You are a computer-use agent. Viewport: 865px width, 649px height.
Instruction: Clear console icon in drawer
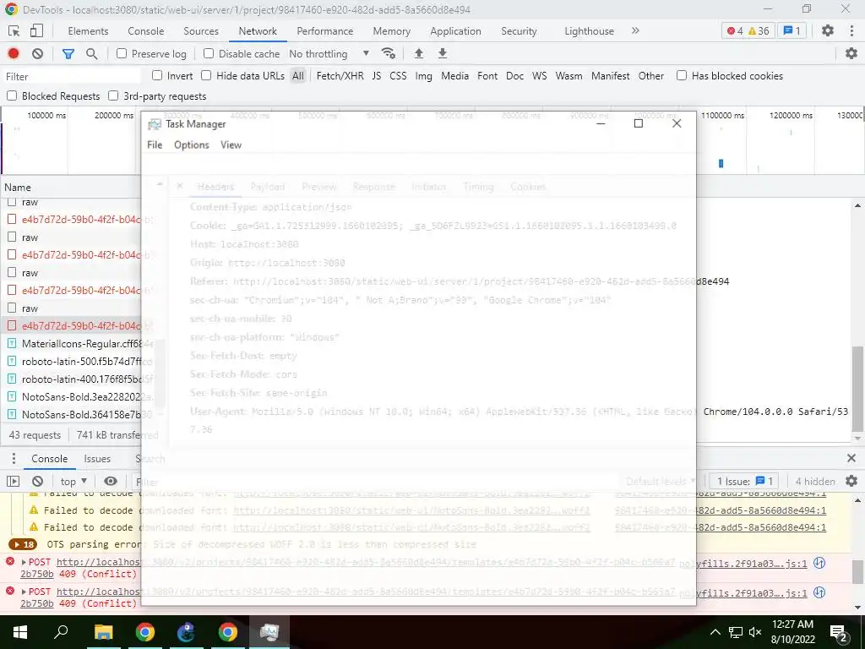coord(37,481)
